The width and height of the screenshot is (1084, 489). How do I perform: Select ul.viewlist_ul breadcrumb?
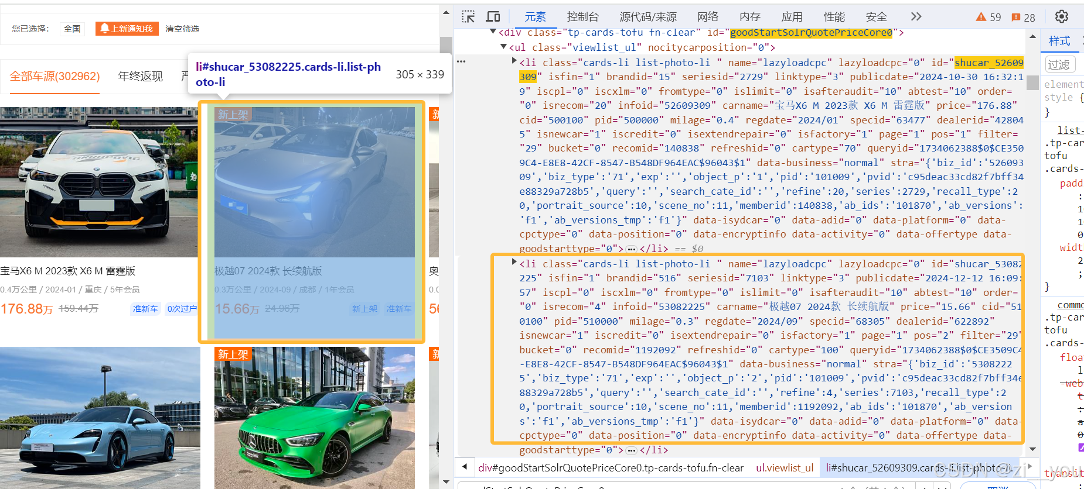pyautogui.click(x=785, y=468)
